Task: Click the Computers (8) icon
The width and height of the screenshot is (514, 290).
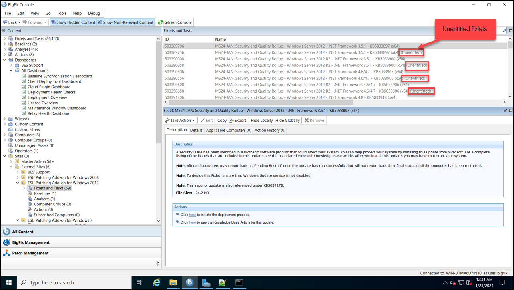Action: (11, 135)
